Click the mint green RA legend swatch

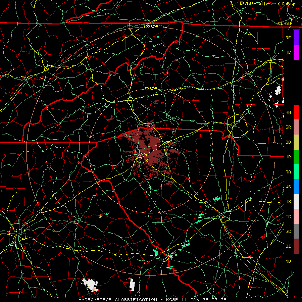pos(296,172)
